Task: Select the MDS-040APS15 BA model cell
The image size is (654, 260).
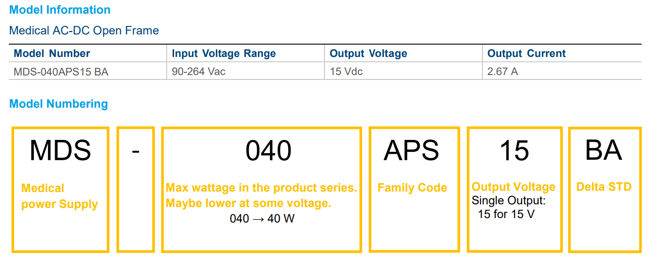Action: click(x=61, y=72)
